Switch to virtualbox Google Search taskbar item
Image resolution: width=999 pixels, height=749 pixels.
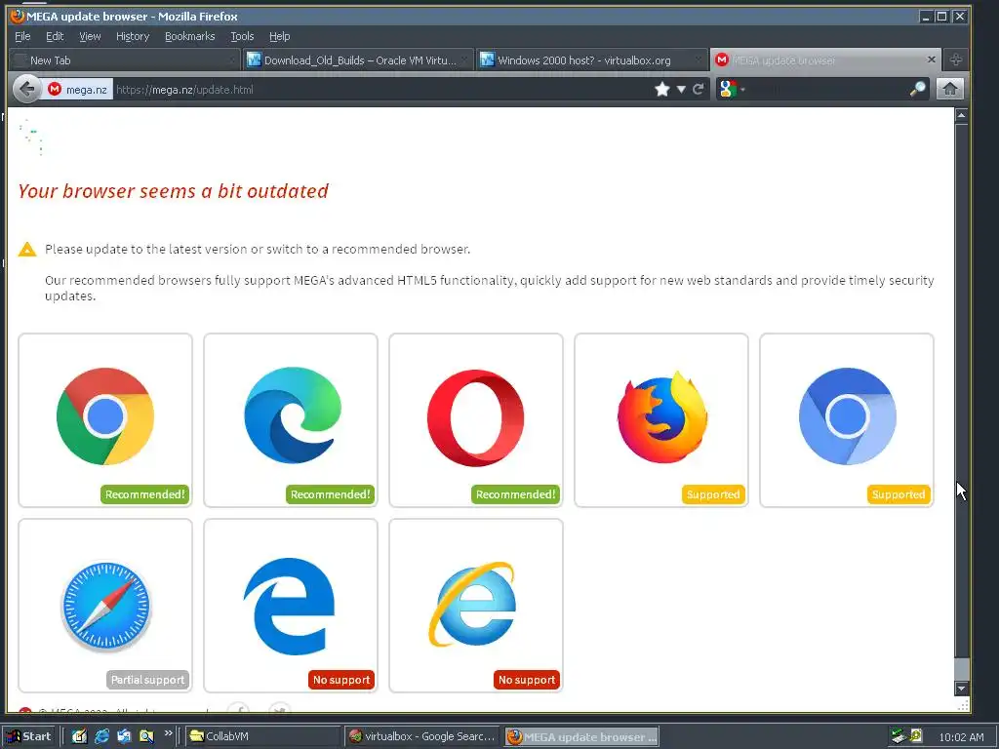pyautogui.click(x=423, y=736)
